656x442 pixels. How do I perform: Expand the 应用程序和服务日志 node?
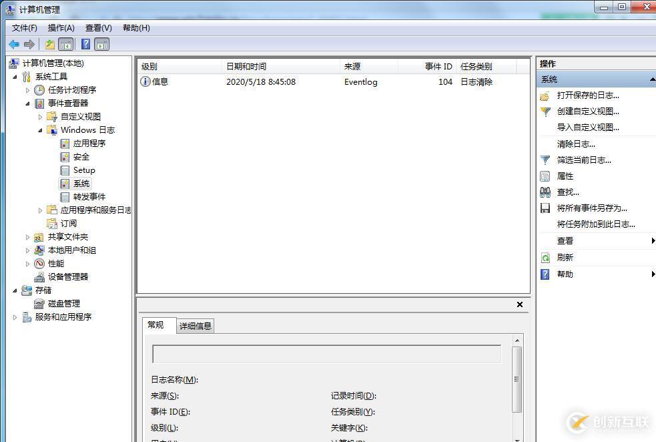[40, 210]
